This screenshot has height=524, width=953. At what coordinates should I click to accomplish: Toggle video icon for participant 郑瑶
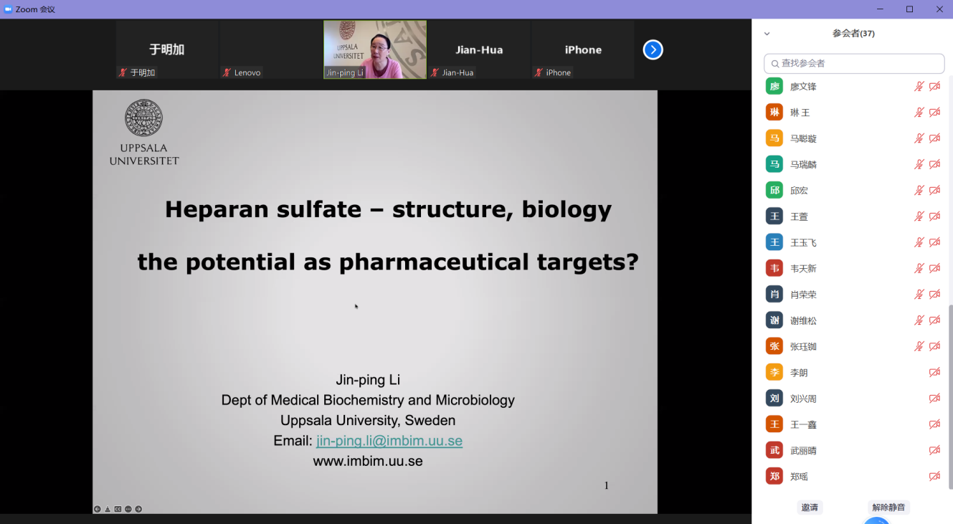pyautogui.click(x=934, y=477)
